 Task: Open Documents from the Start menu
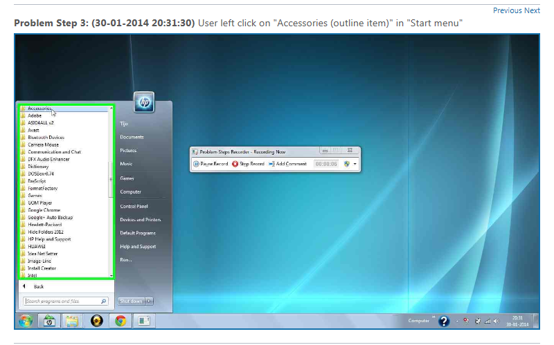[132, 137]
